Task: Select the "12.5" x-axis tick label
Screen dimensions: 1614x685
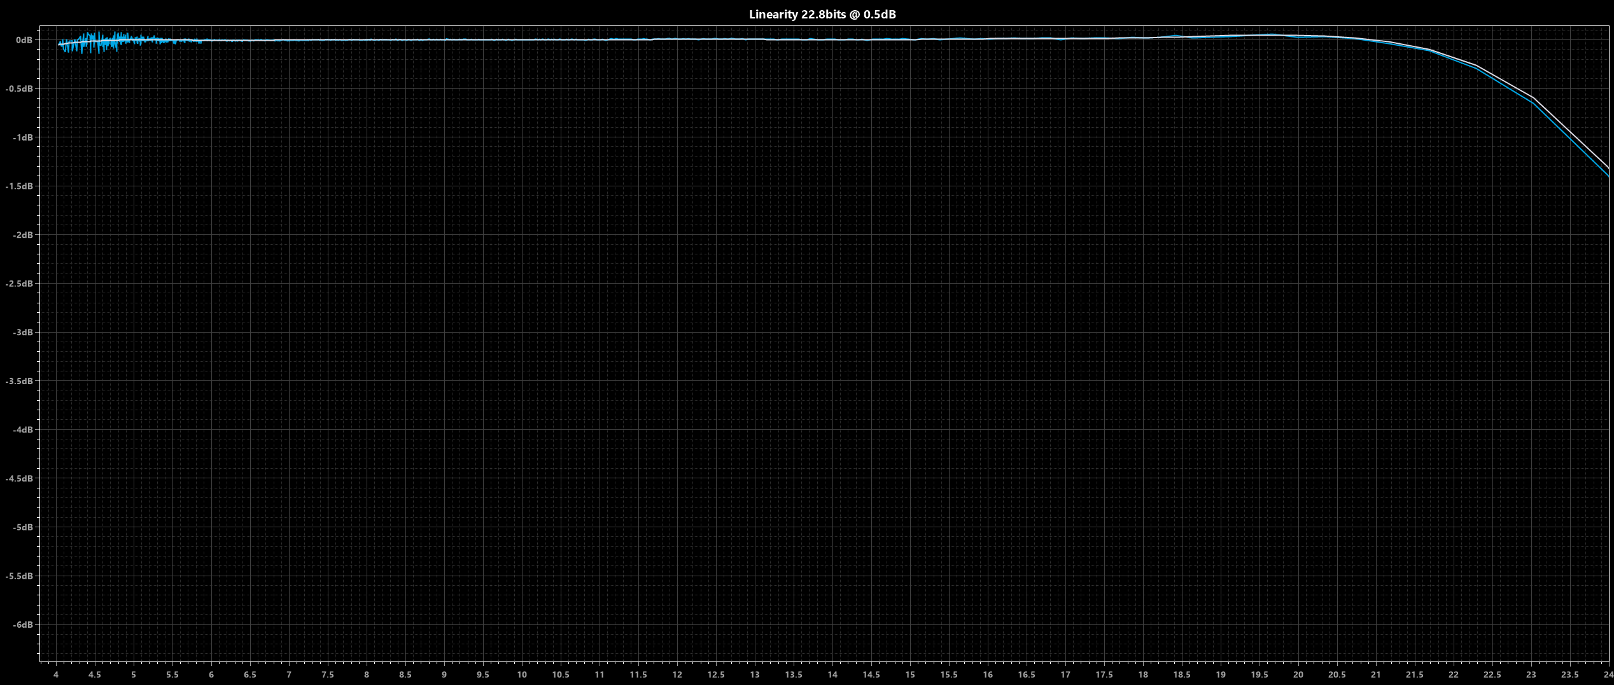Action: coord(716,675)
